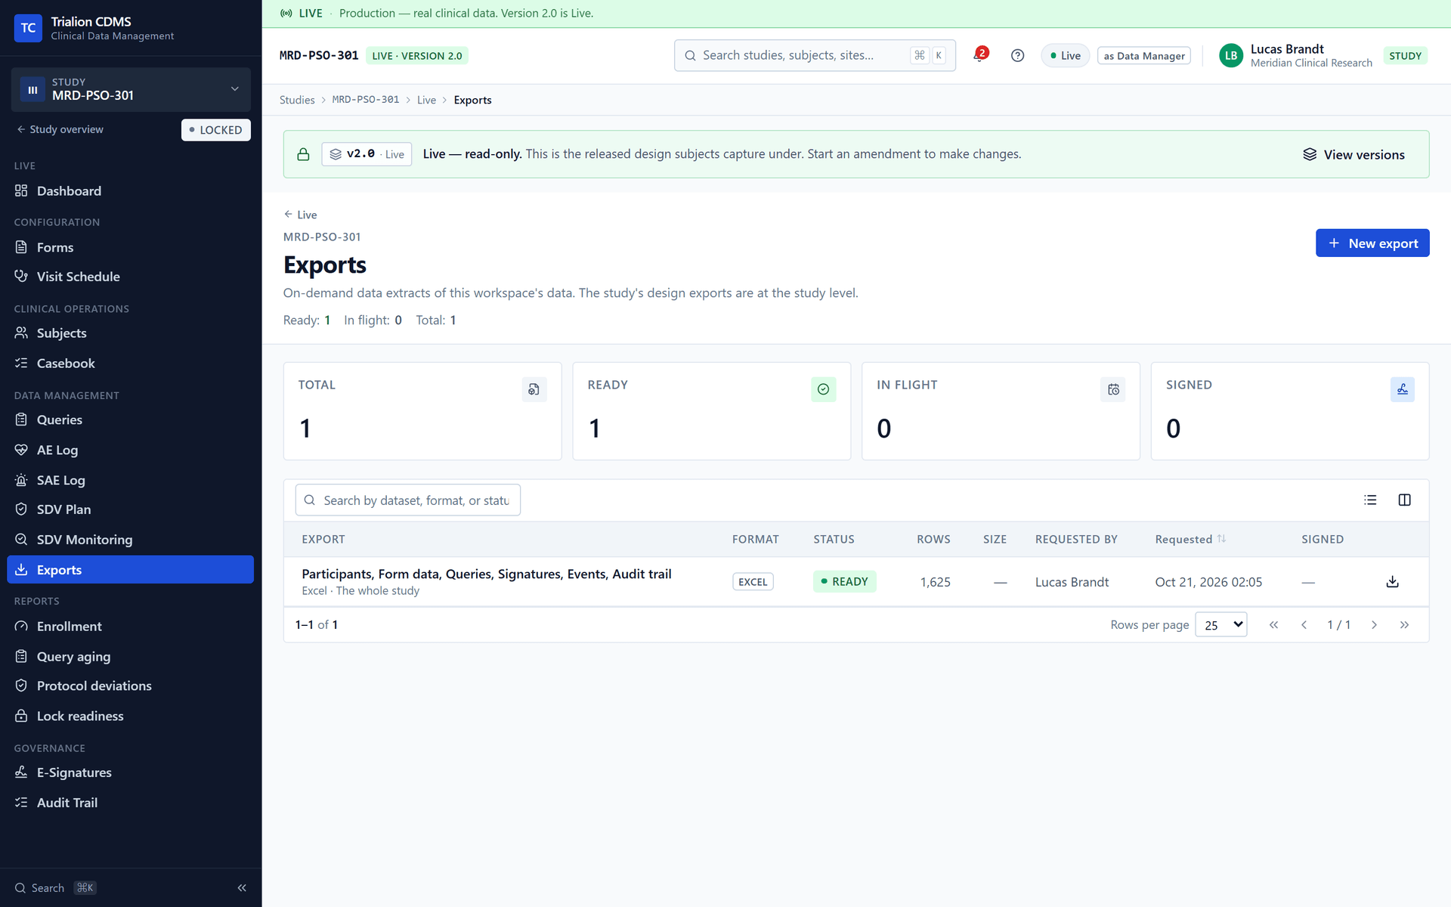Click the READY status badge
The image size is (1451, 907).
pyautogui.click(x=844, y=581)
